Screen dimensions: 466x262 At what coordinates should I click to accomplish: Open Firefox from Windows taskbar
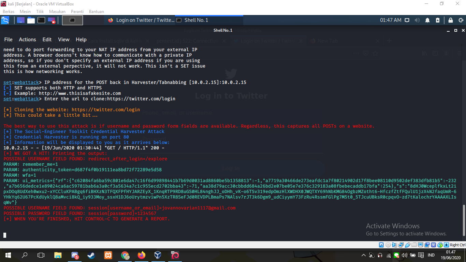click(x=141, y=255)
